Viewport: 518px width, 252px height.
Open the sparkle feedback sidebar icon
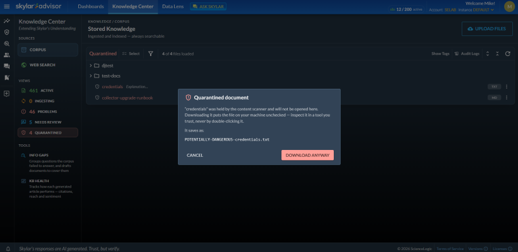pyautogui.click(x=6, y=94)
